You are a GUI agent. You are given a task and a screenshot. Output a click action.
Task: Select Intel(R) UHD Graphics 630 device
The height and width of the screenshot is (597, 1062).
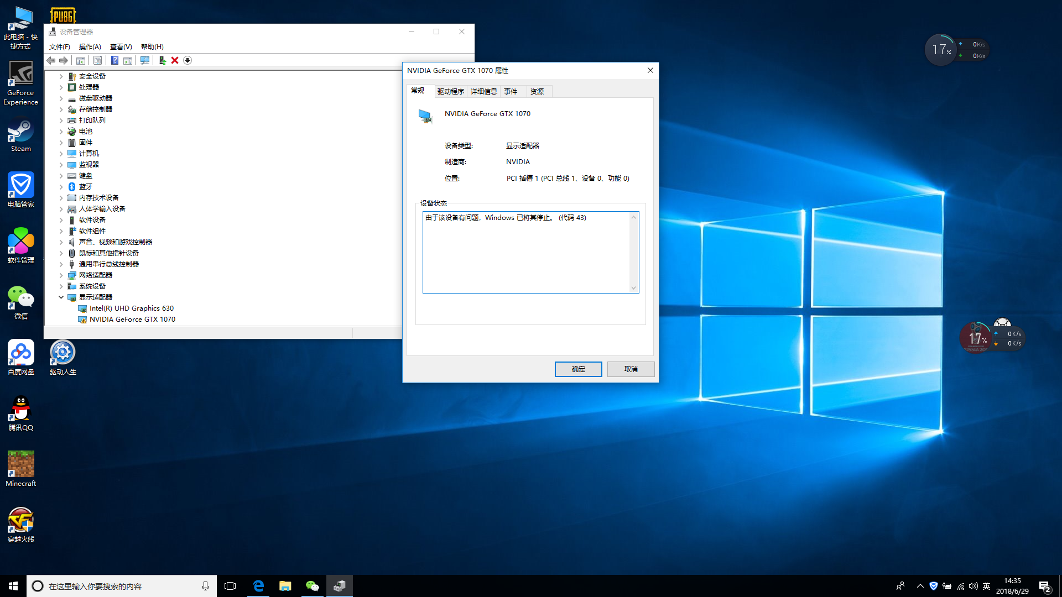tap(132, 308)
